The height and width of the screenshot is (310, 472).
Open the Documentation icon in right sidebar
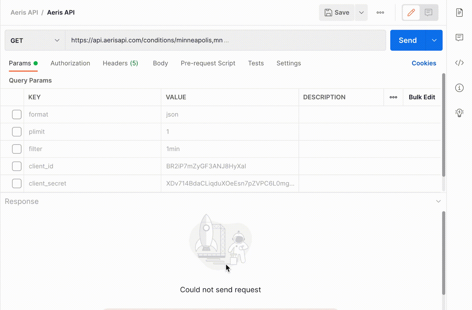coord(459,13)
